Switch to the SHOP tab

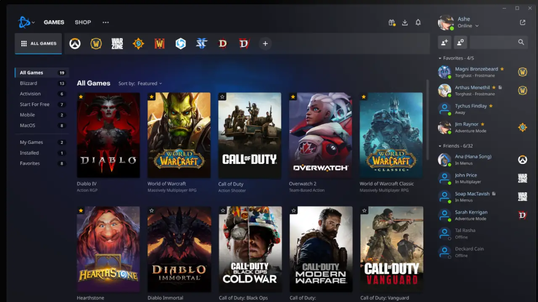click(x=83, y=22)
